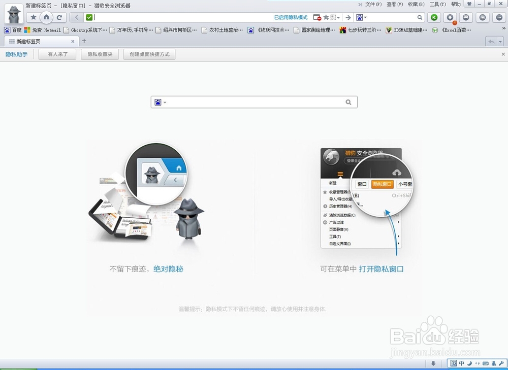Image resolution: width=508 pixels, height=370 pixels.
Task: Go back with the left arrow button
Action: pos(77,17)
